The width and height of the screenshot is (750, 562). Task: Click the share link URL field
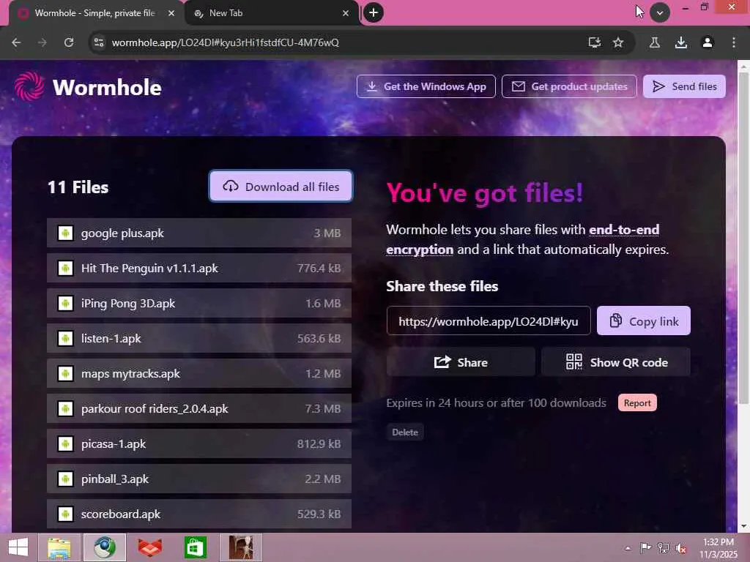point(489,321)
